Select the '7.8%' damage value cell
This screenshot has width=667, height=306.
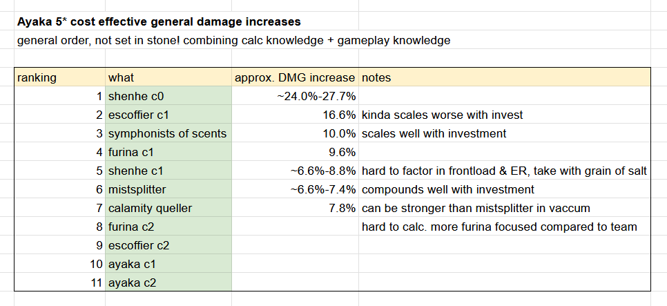click(x=296, y=208)
